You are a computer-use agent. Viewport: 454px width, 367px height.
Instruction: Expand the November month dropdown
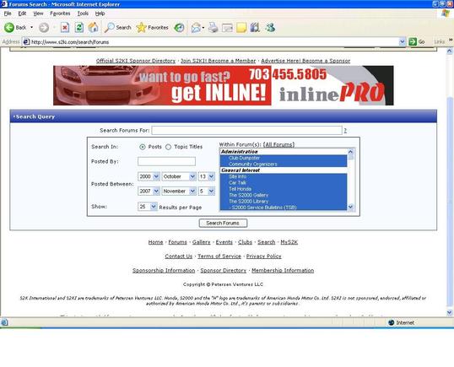(x=179, y=191)
